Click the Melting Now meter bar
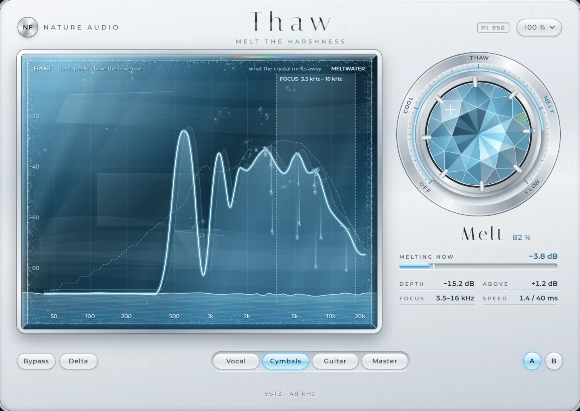The height and width of the screenshot is (411, 580). [x=478, y=266]
